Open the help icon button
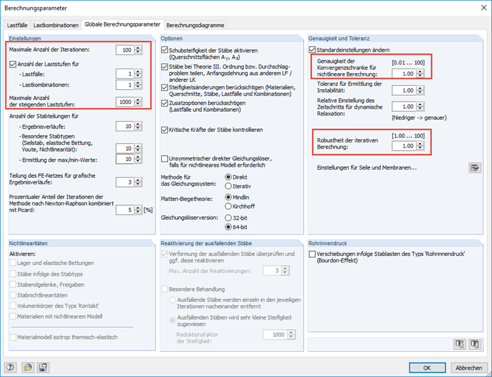492x377 pixels. tap(10, 367)
